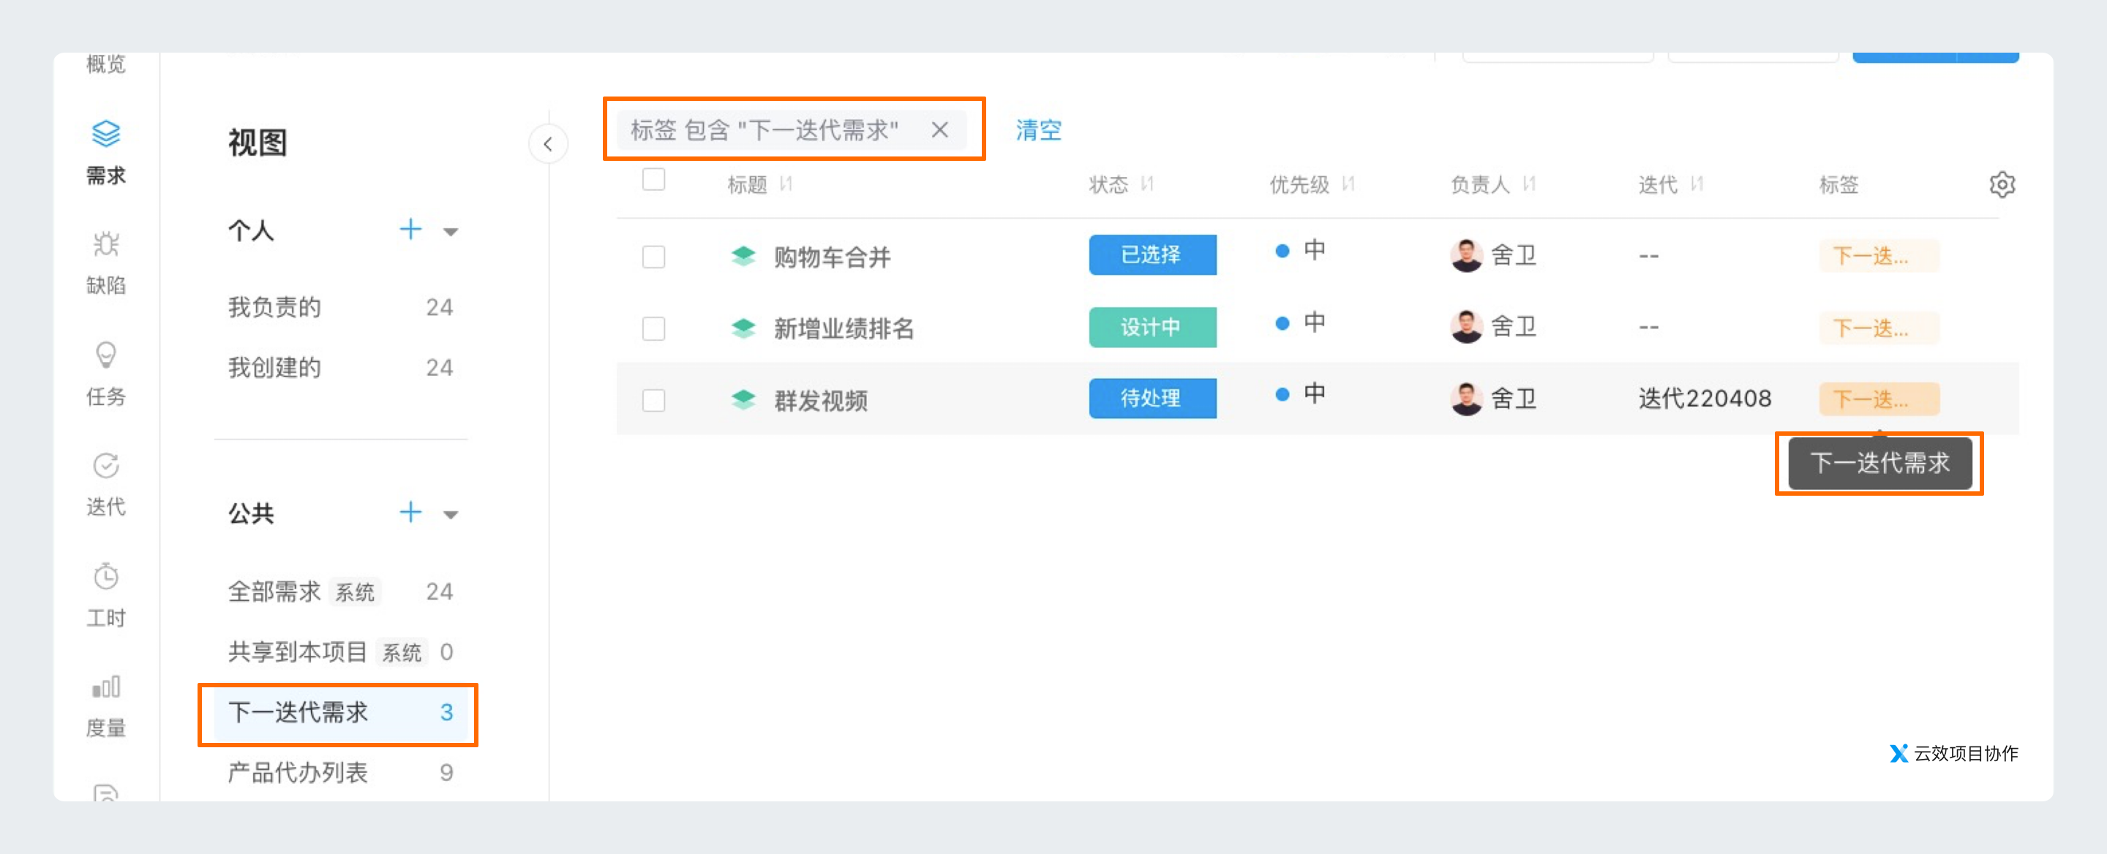Screen dimensions: 2107x854
Task: Open the 度量 chart icon in sidebar
Action: [x=105, y=687]
